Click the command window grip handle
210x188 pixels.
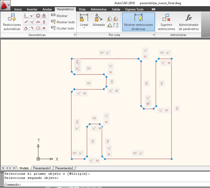[x=2, y=173]
